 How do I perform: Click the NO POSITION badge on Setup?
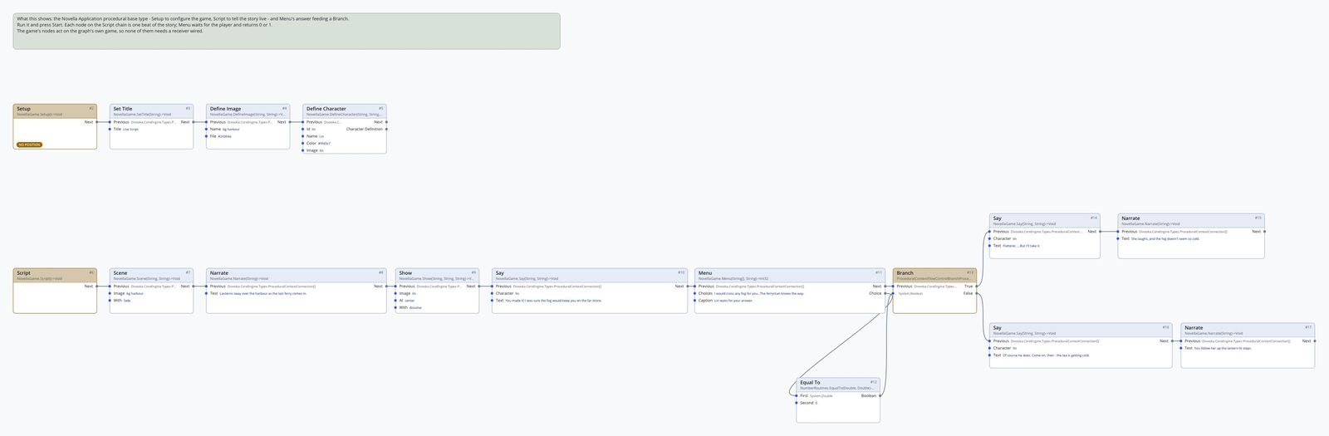pyautogui.click(x=29, y=145)
